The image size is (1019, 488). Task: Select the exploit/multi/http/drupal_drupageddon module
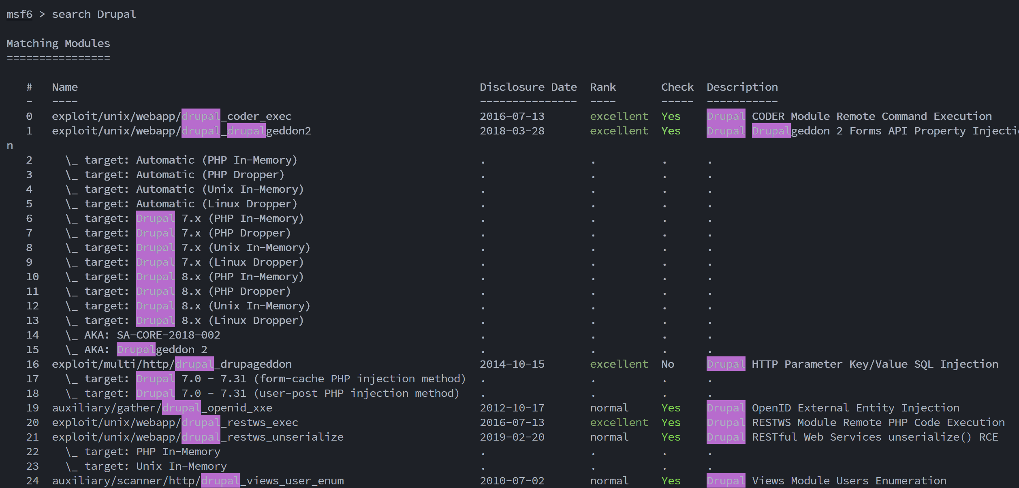click(x=171, y=364)
